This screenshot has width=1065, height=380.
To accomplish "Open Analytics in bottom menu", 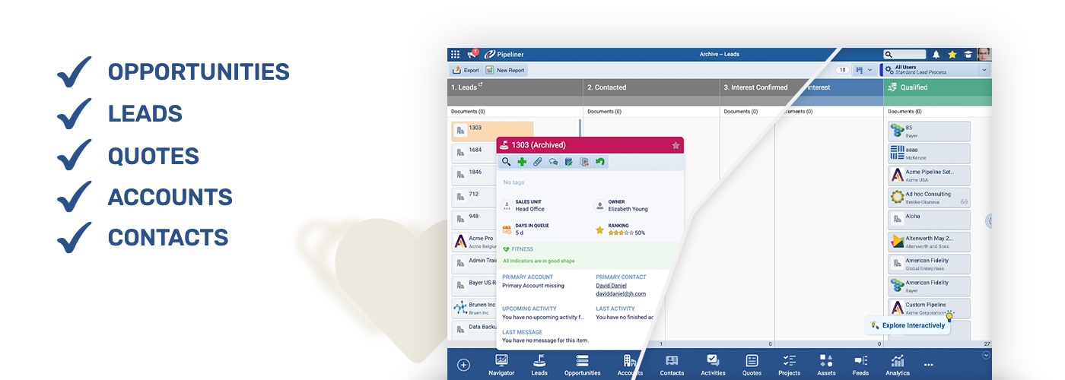I will point(898,365).
